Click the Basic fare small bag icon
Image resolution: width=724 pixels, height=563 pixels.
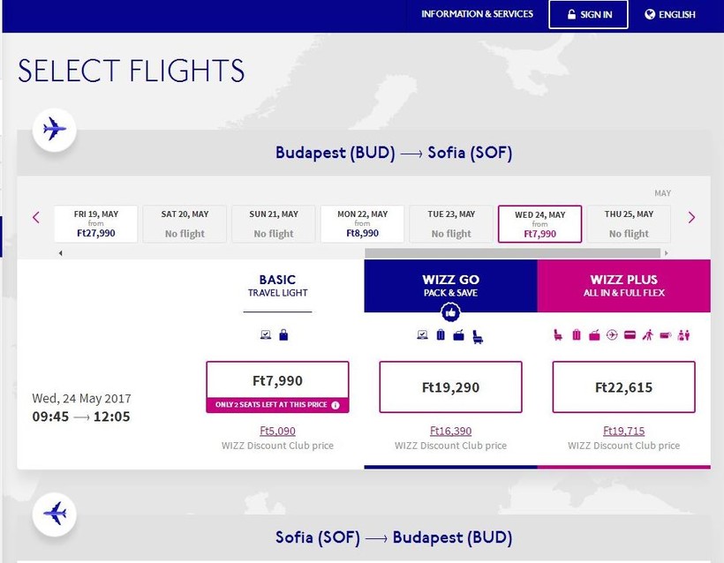click(x=283, y=335)
